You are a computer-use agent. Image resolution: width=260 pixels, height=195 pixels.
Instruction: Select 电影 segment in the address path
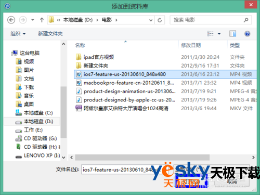107,20
